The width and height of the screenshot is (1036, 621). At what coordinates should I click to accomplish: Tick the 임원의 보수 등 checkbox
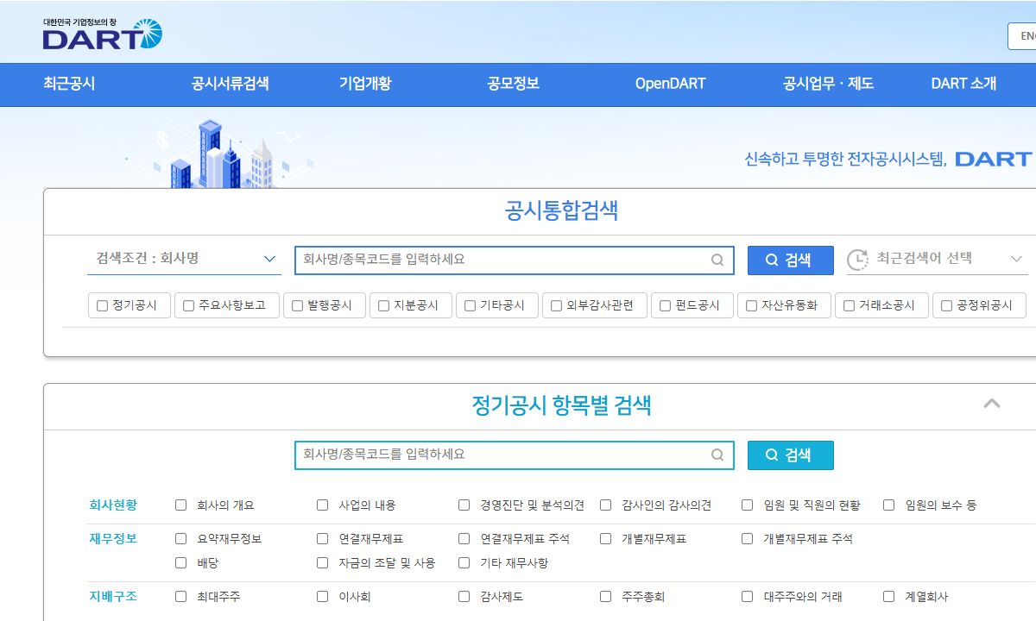(888, 505)
